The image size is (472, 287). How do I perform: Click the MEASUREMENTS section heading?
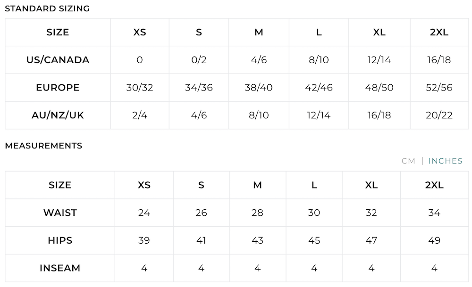pos(43,146)
